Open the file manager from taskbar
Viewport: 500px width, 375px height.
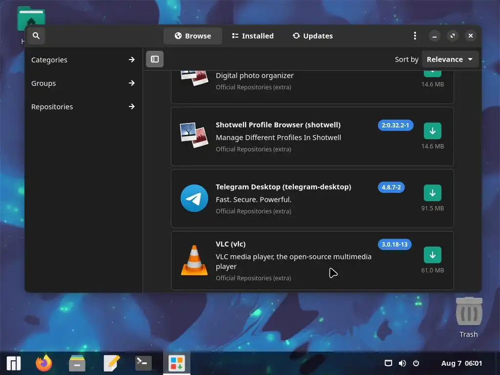click(x=77, y=363)
